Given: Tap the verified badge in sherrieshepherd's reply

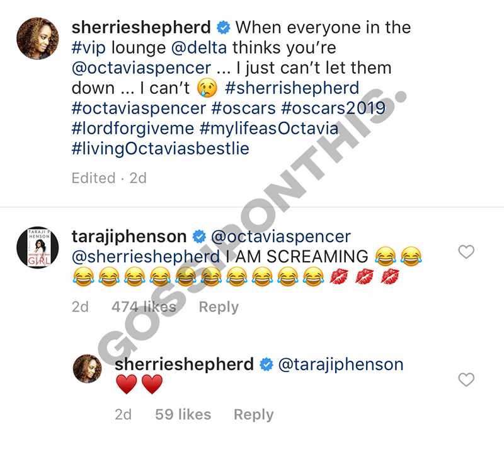Looking at the screenshot, I should coord(266,364).
